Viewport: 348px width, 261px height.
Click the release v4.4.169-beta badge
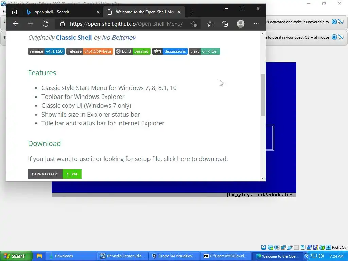(90, 51)
